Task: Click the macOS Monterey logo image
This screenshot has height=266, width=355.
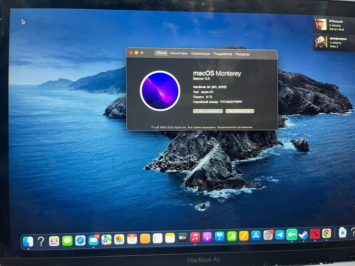Action: (160, 91)
